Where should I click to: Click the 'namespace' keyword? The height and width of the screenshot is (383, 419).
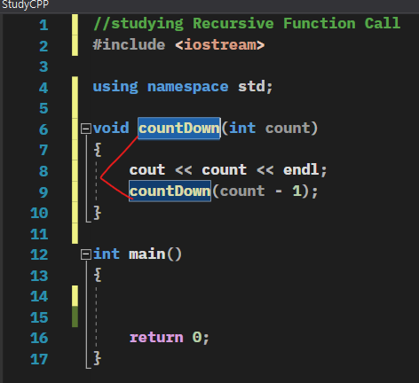coord(188,87)
